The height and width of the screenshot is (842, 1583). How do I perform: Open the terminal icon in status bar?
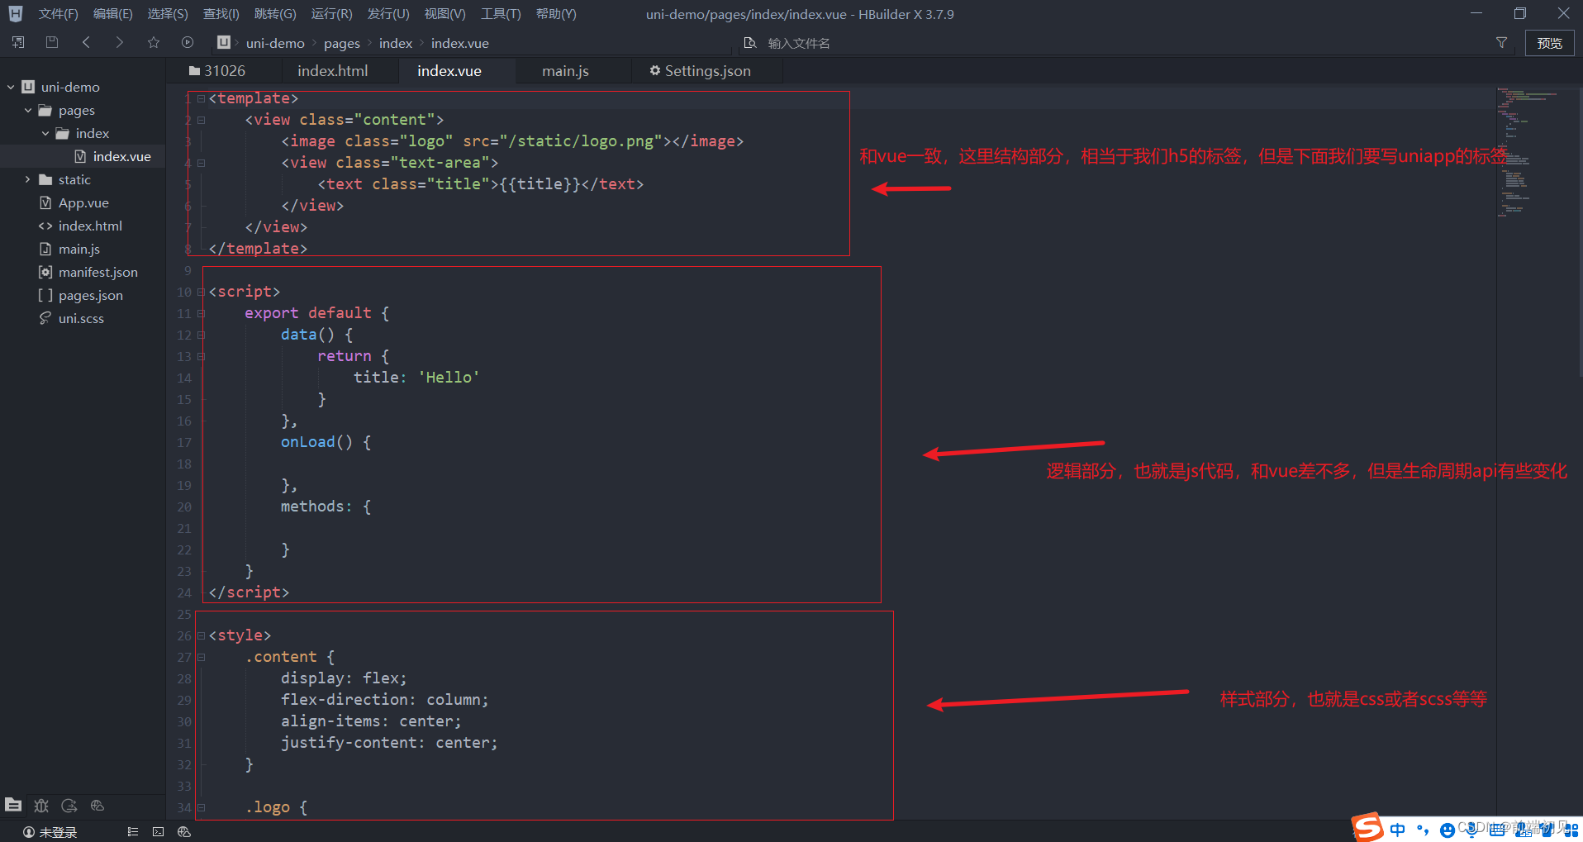158,832
